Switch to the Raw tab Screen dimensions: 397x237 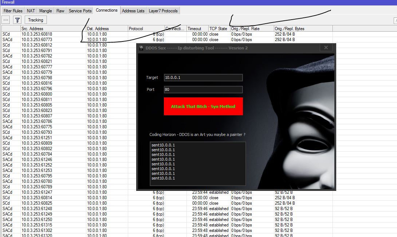pos(60,11)
